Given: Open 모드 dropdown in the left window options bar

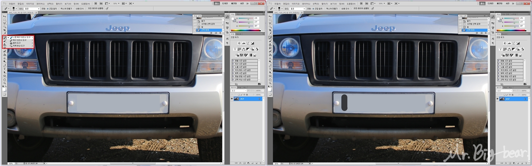Looking at the screenshot, I should pos(32,9).
